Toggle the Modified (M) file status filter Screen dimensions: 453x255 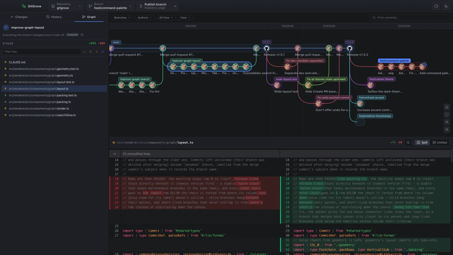click(x=91, y=52)
